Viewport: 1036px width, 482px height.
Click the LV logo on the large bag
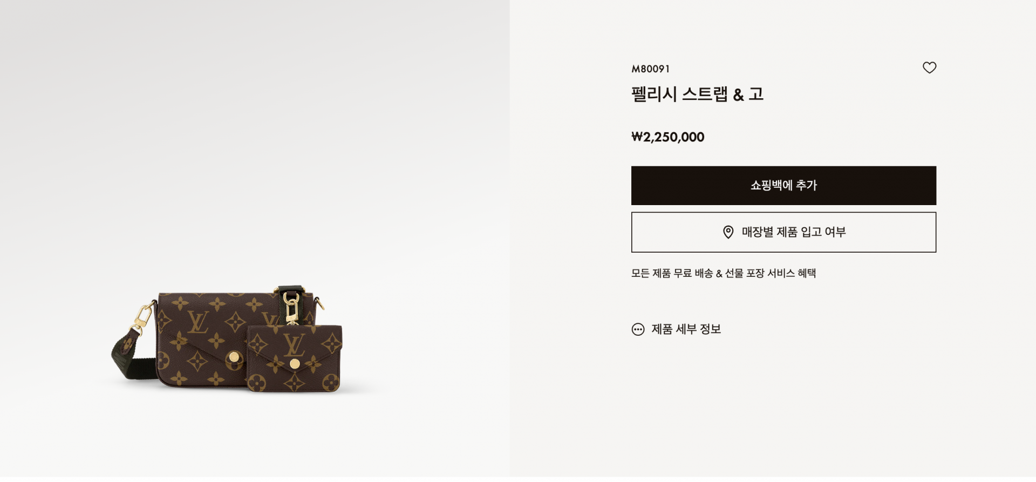(x=197, y=322)
